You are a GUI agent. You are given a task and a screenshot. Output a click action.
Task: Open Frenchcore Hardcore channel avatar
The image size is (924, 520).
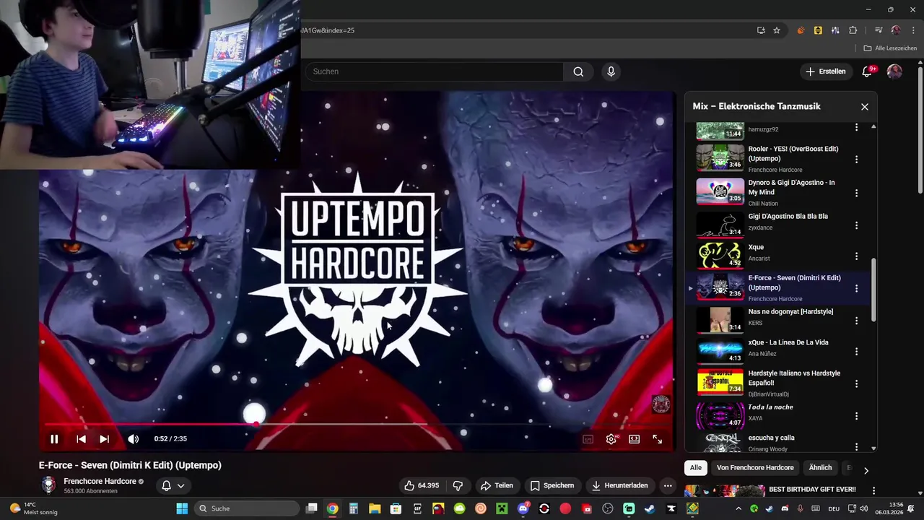pyautogui.click(x=48, y=485)
